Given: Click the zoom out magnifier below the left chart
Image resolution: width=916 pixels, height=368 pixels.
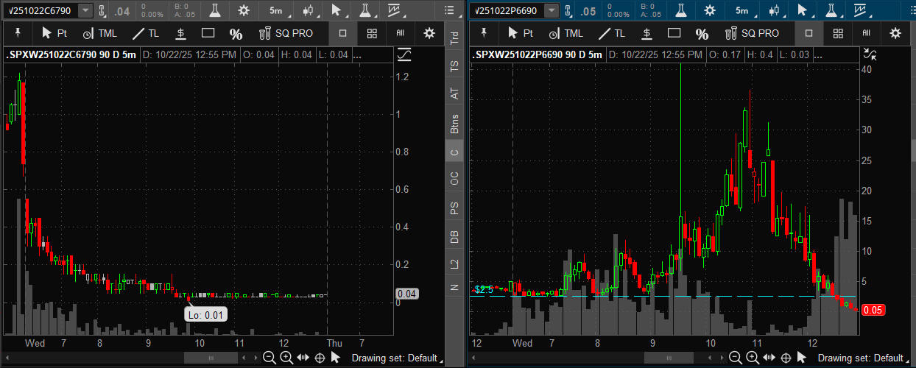Looking at the screenshot, I should point(269,358).
